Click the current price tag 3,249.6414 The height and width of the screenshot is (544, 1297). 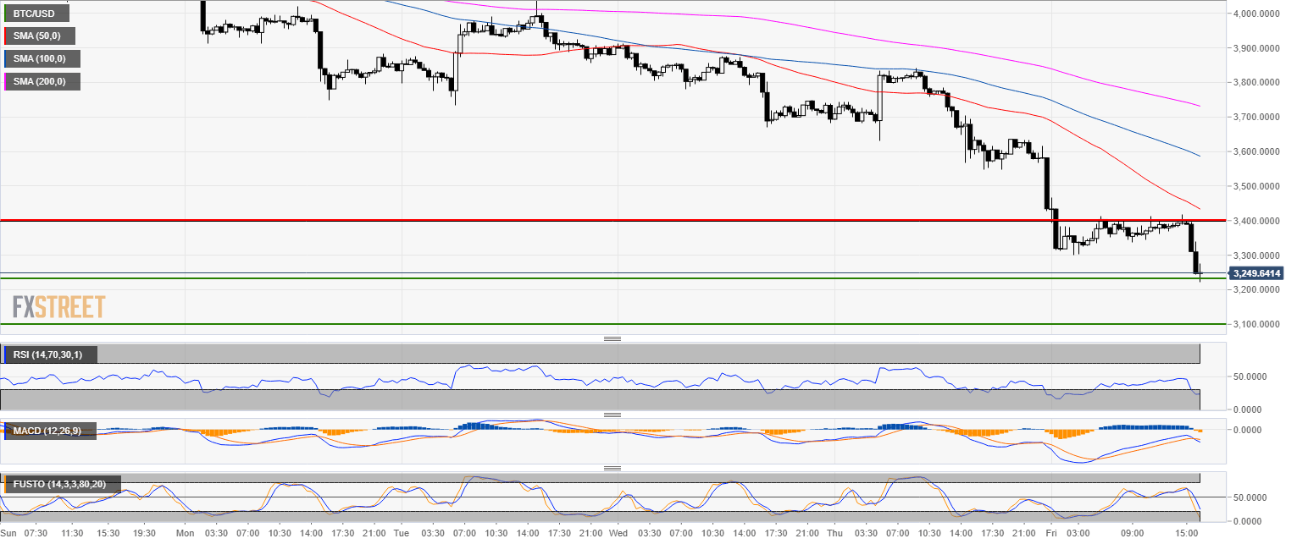(1256, 273)
